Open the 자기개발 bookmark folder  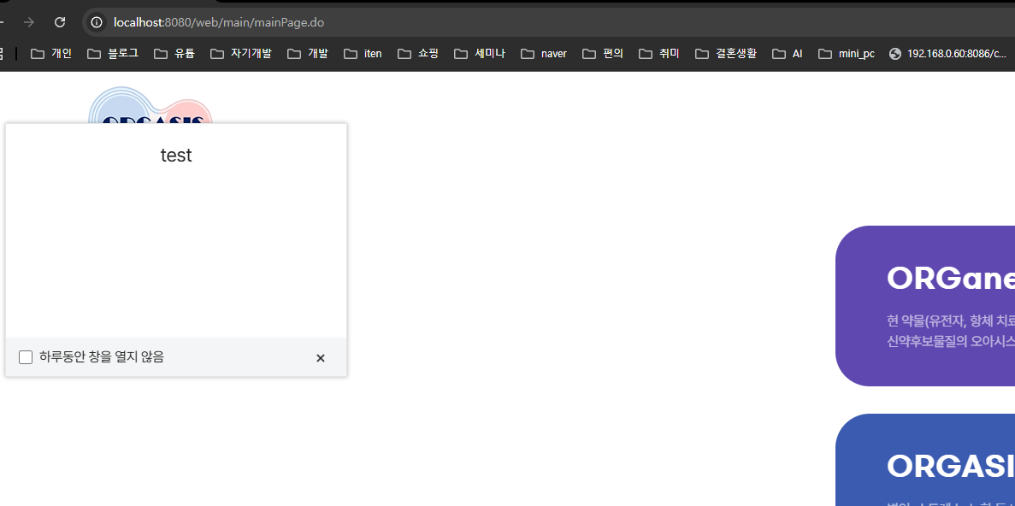point(240,54)
